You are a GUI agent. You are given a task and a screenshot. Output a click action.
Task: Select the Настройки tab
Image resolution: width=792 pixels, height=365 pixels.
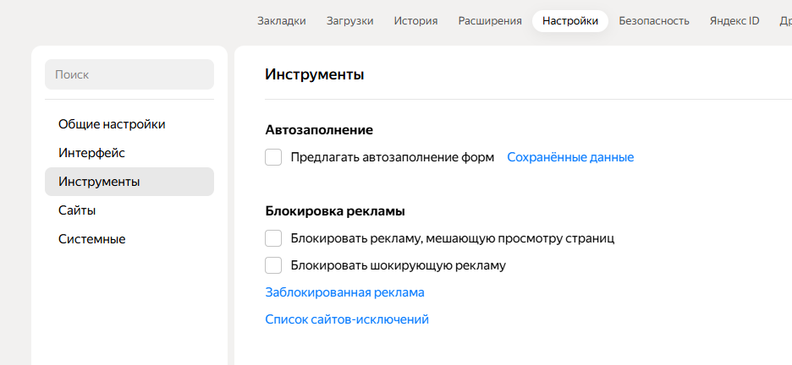570,20
